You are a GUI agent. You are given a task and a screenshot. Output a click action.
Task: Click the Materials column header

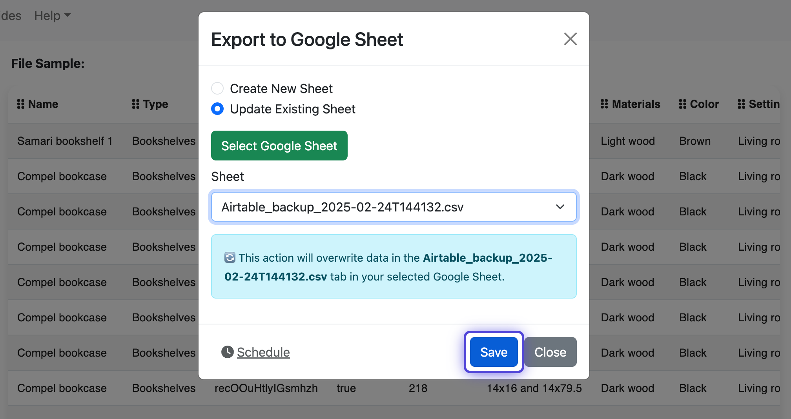click(636, 104)
